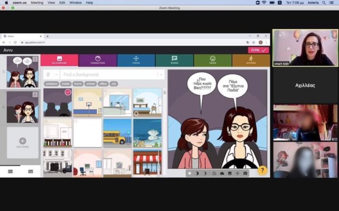339x211 pixels.
Task: Open the first comic panel's options menu
Action: tap(35, 59)
